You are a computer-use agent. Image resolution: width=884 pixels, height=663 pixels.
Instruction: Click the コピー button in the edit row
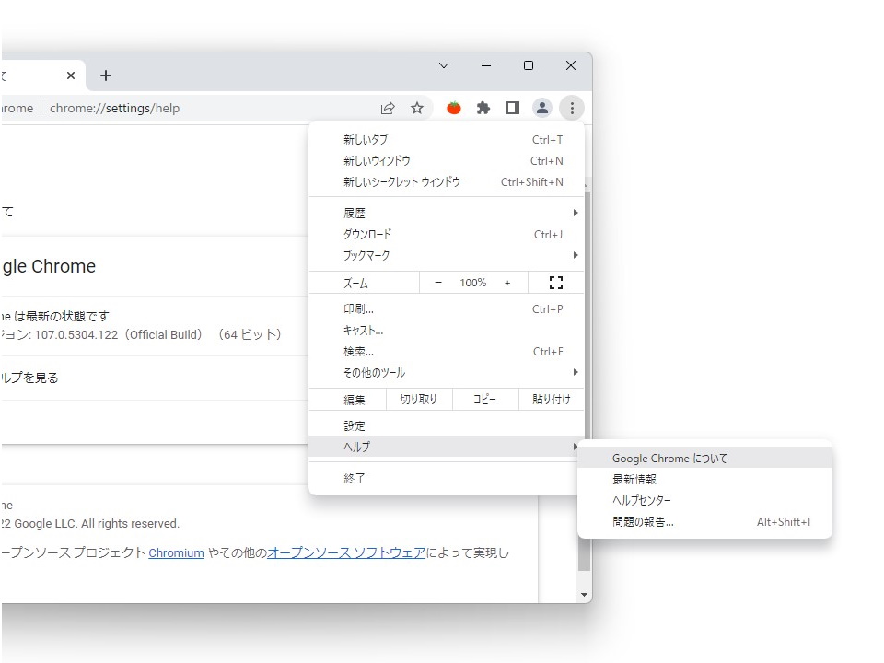pyautogui.click(x=485, y=399)
